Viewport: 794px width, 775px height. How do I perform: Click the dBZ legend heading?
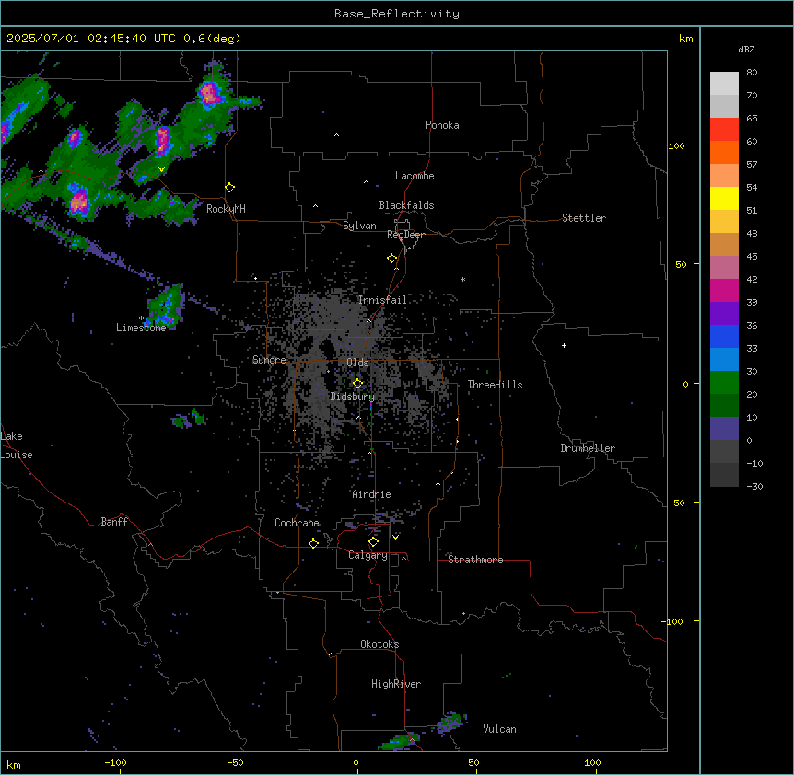(x=746, y=49)
